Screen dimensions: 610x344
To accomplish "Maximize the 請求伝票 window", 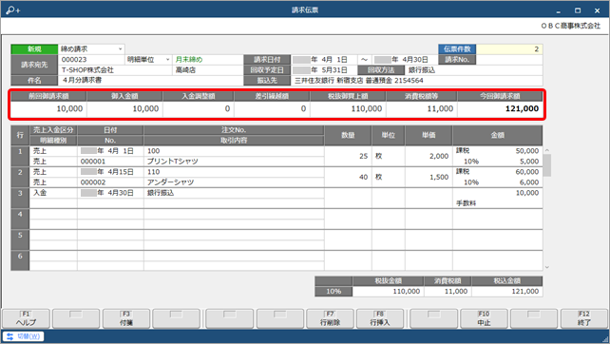I will (x=578, y=10).
